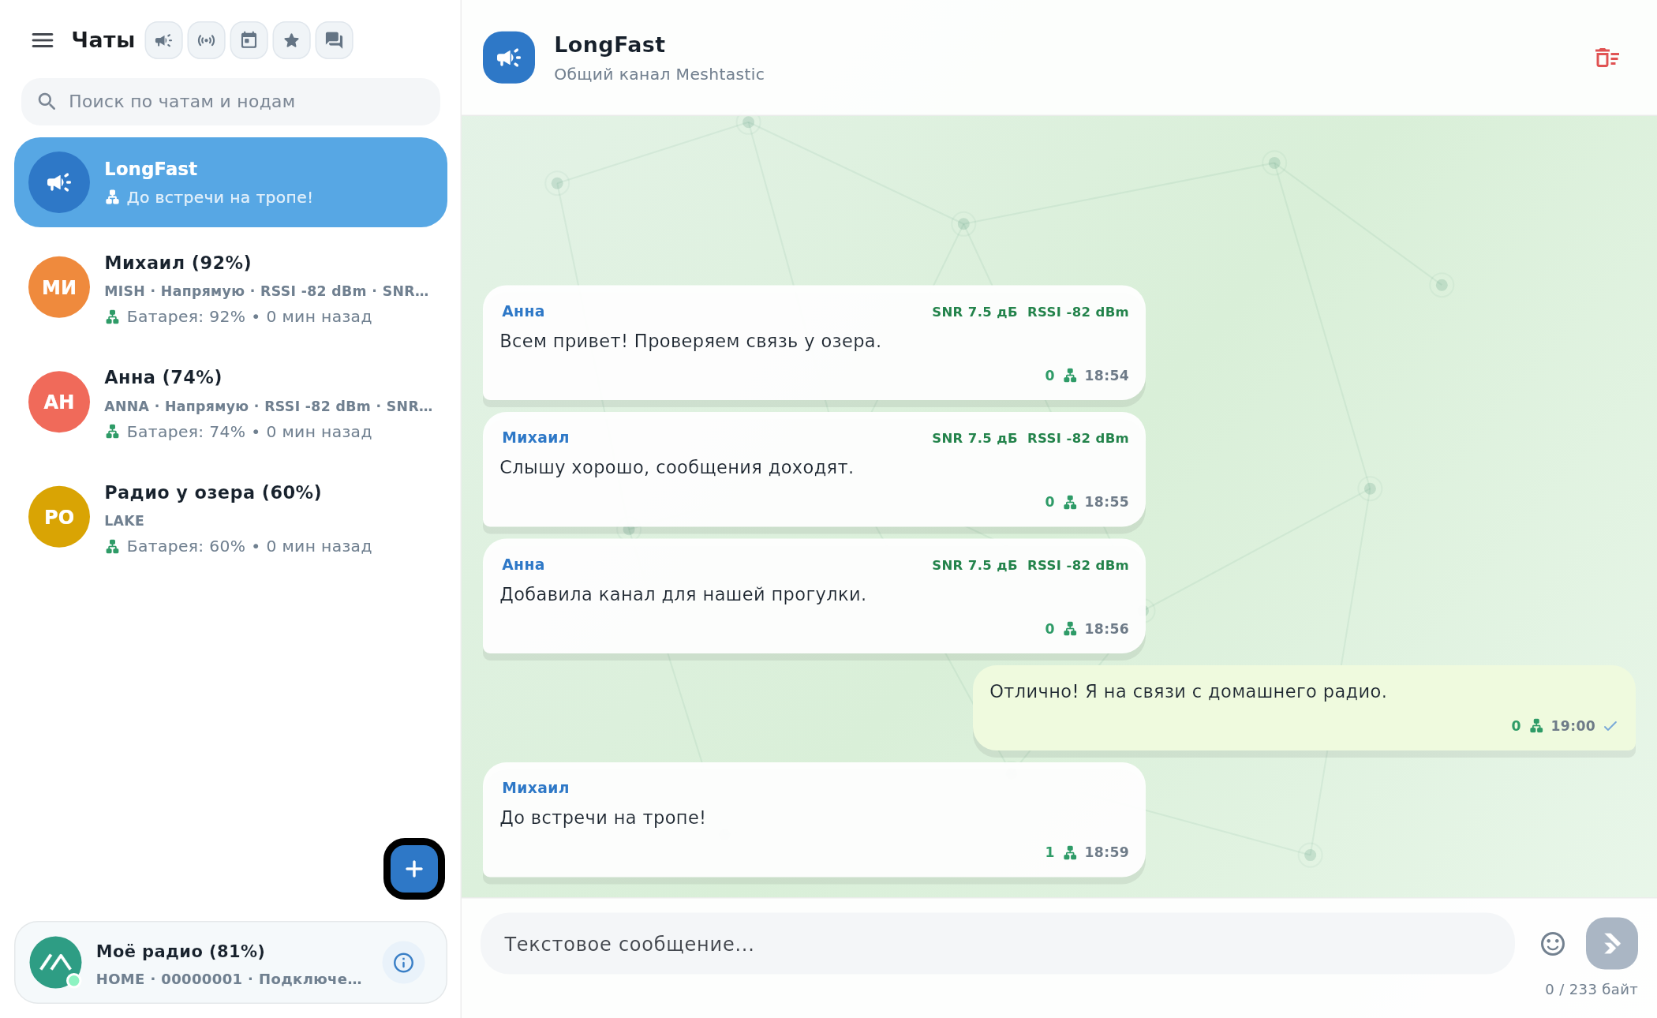Screen dimensions: 1657x1018
Task: Click the send message arrow button
Action: 1612,944
